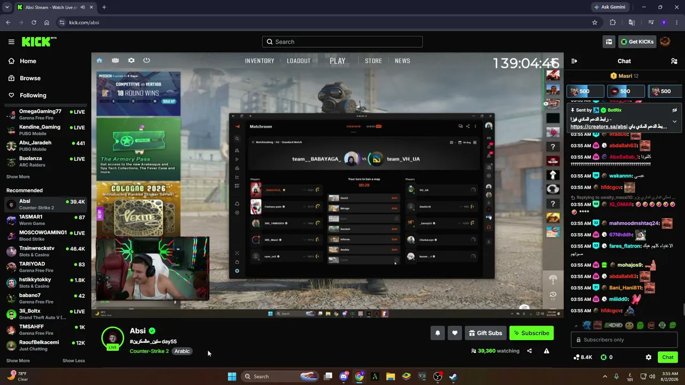Open the Buolanza followed channel
The height and width of the screenshot is (385, 685).
pyautogui.click(x=45, y=161)
